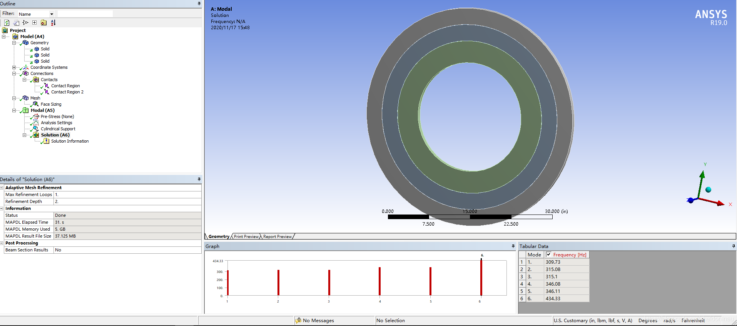Image resolution: width=737 pixels, height=326 pixels.
Task: Click the Refresh Search icon in Outline toolbar
Action: (x=7, y=23)
